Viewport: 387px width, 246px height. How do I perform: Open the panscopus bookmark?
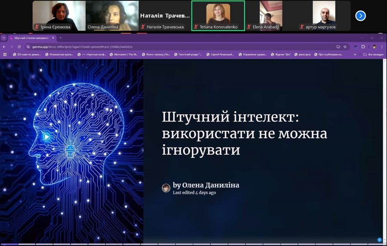[x=303, y=55]
